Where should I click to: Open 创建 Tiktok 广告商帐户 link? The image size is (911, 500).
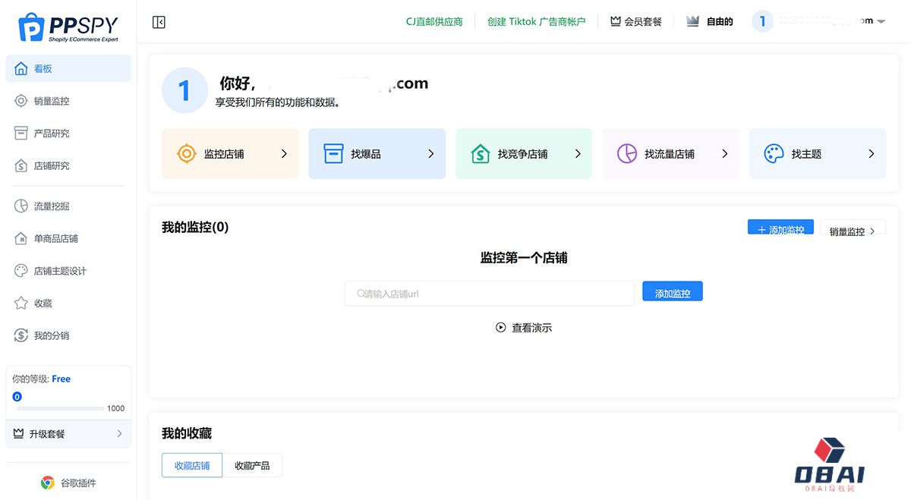coord(537,22)
